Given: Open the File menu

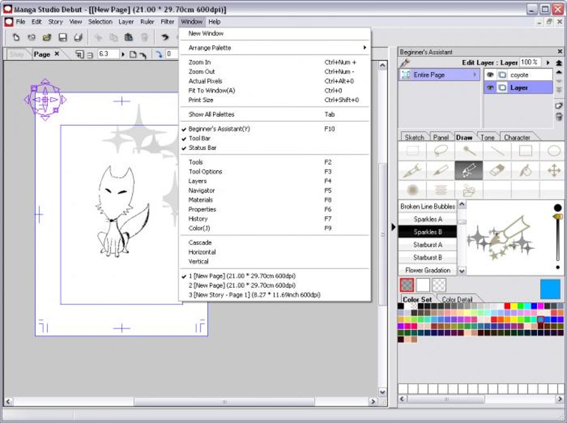Looking at the screenshot, I should (21, 22).
